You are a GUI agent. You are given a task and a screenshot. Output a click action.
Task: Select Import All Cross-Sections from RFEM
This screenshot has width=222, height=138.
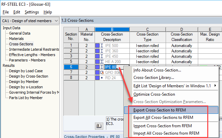point(166,133)
